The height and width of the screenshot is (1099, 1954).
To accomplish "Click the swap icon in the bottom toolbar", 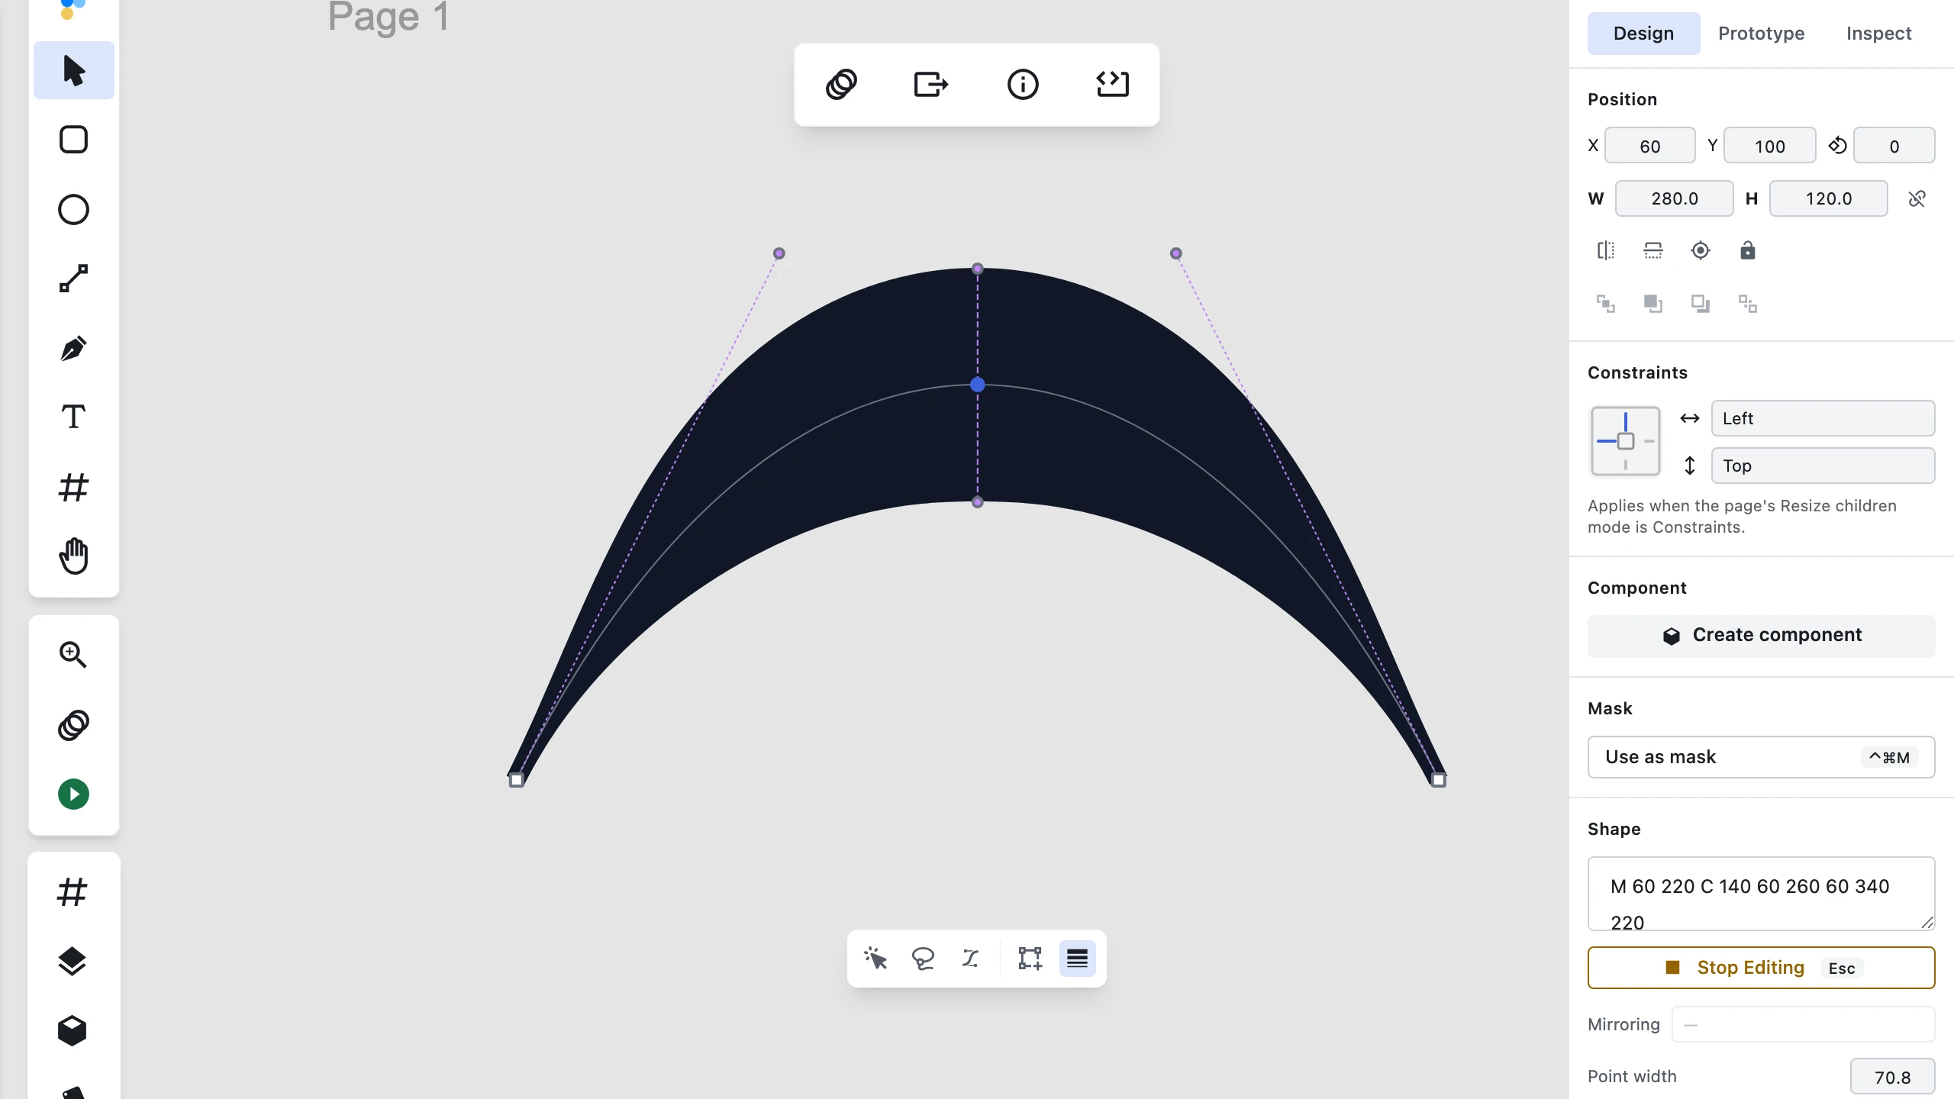I will coord(971,959).
